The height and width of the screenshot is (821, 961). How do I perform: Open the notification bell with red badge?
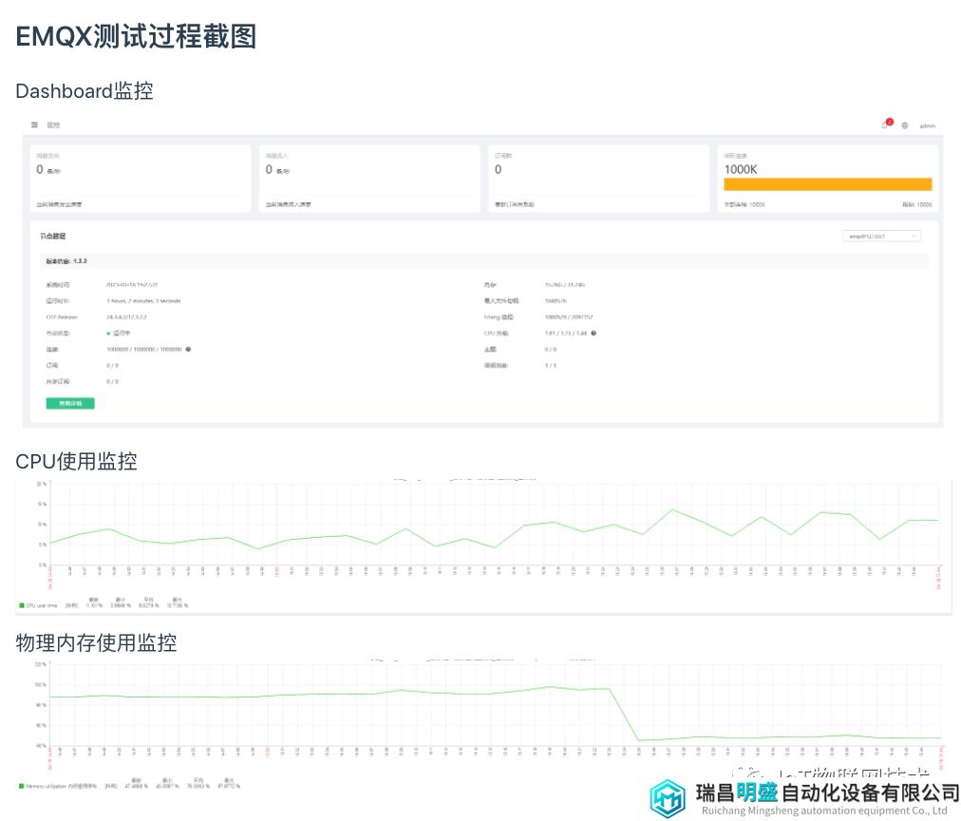pos(886,124)
